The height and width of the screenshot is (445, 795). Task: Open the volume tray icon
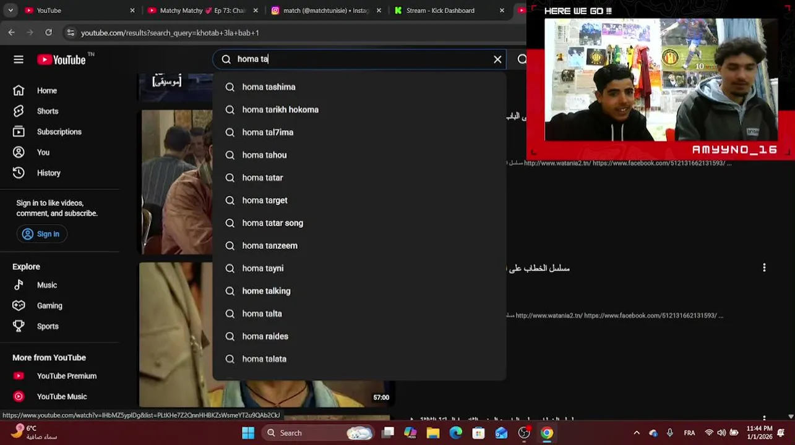click(721, 433)
